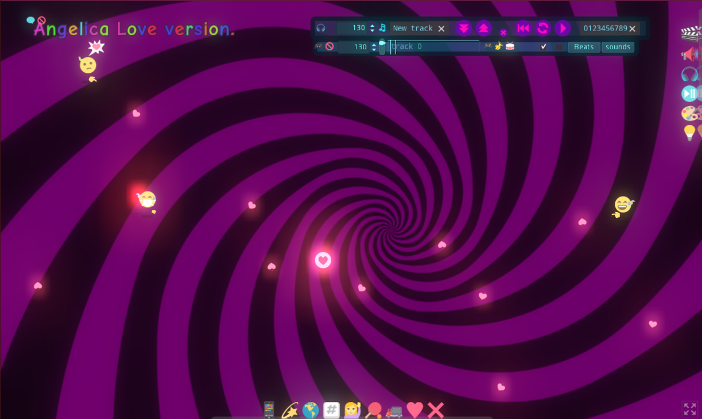Screen dimensions: 702x419
Task: Click inside the track 0 name field
Action: [x=433, y=46]
